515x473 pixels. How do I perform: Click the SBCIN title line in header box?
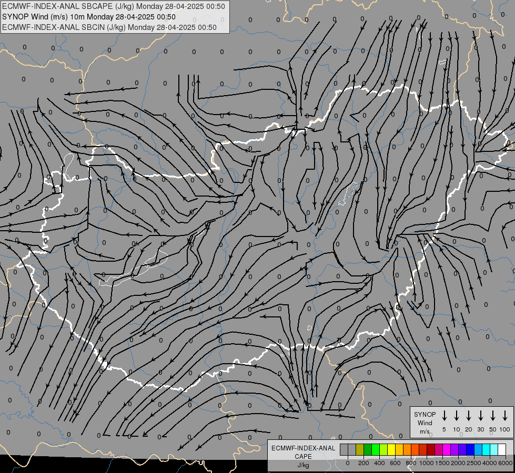click(109, 27)
